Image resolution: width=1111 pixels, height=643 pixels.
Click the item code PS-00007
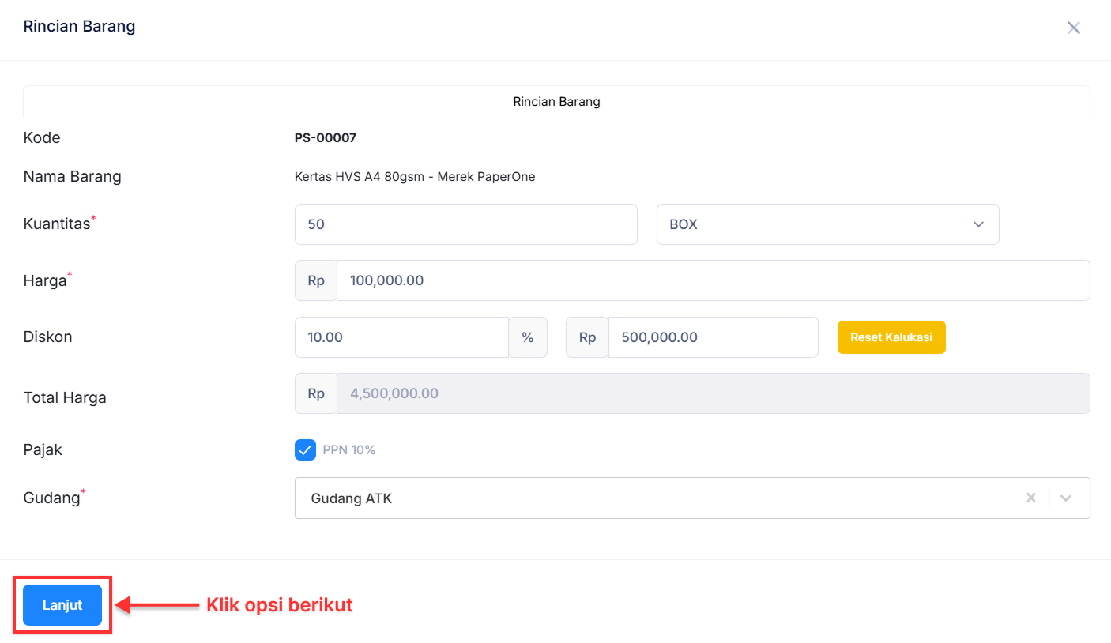pyautogui.click(x=326, y=138)
